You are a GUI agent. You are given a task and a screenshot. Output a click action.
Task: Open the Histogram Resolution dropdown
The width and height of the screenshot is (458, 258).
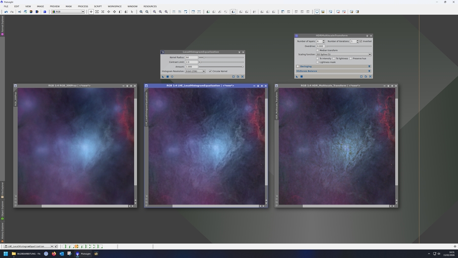point(196,71)
